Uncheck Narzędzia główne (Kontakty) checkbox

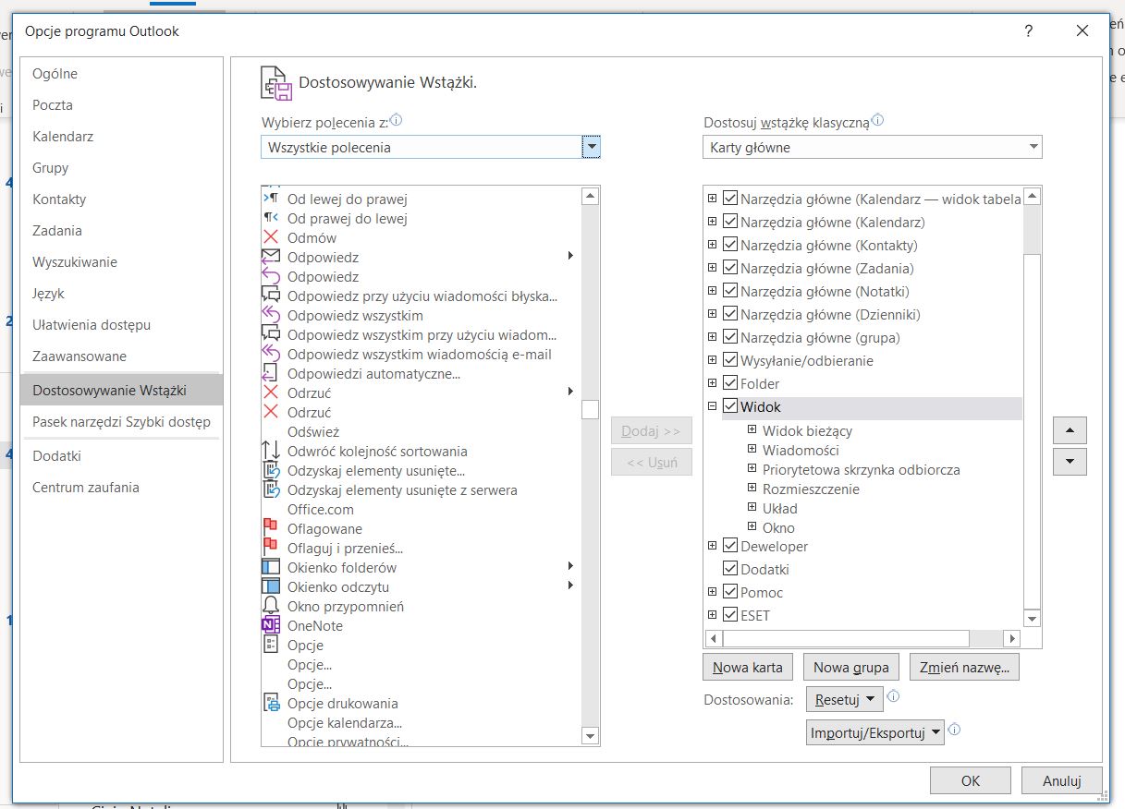(730, 245)
